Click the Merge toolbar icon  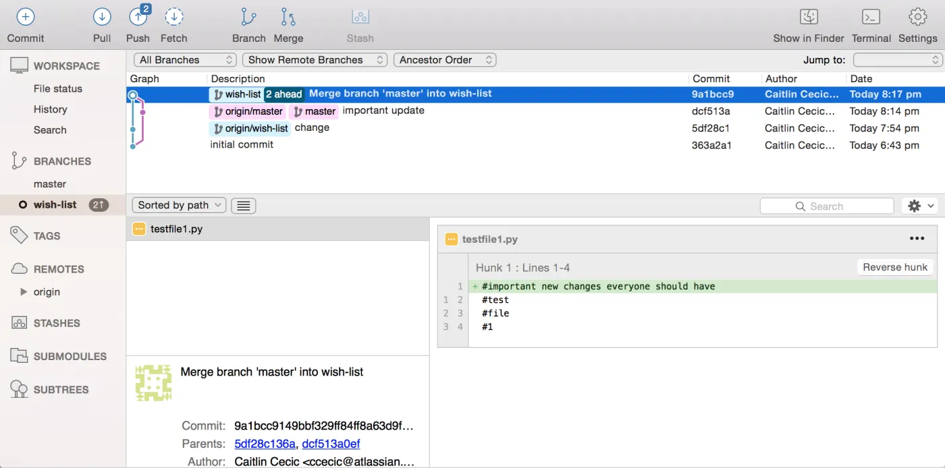pos(288,17)
